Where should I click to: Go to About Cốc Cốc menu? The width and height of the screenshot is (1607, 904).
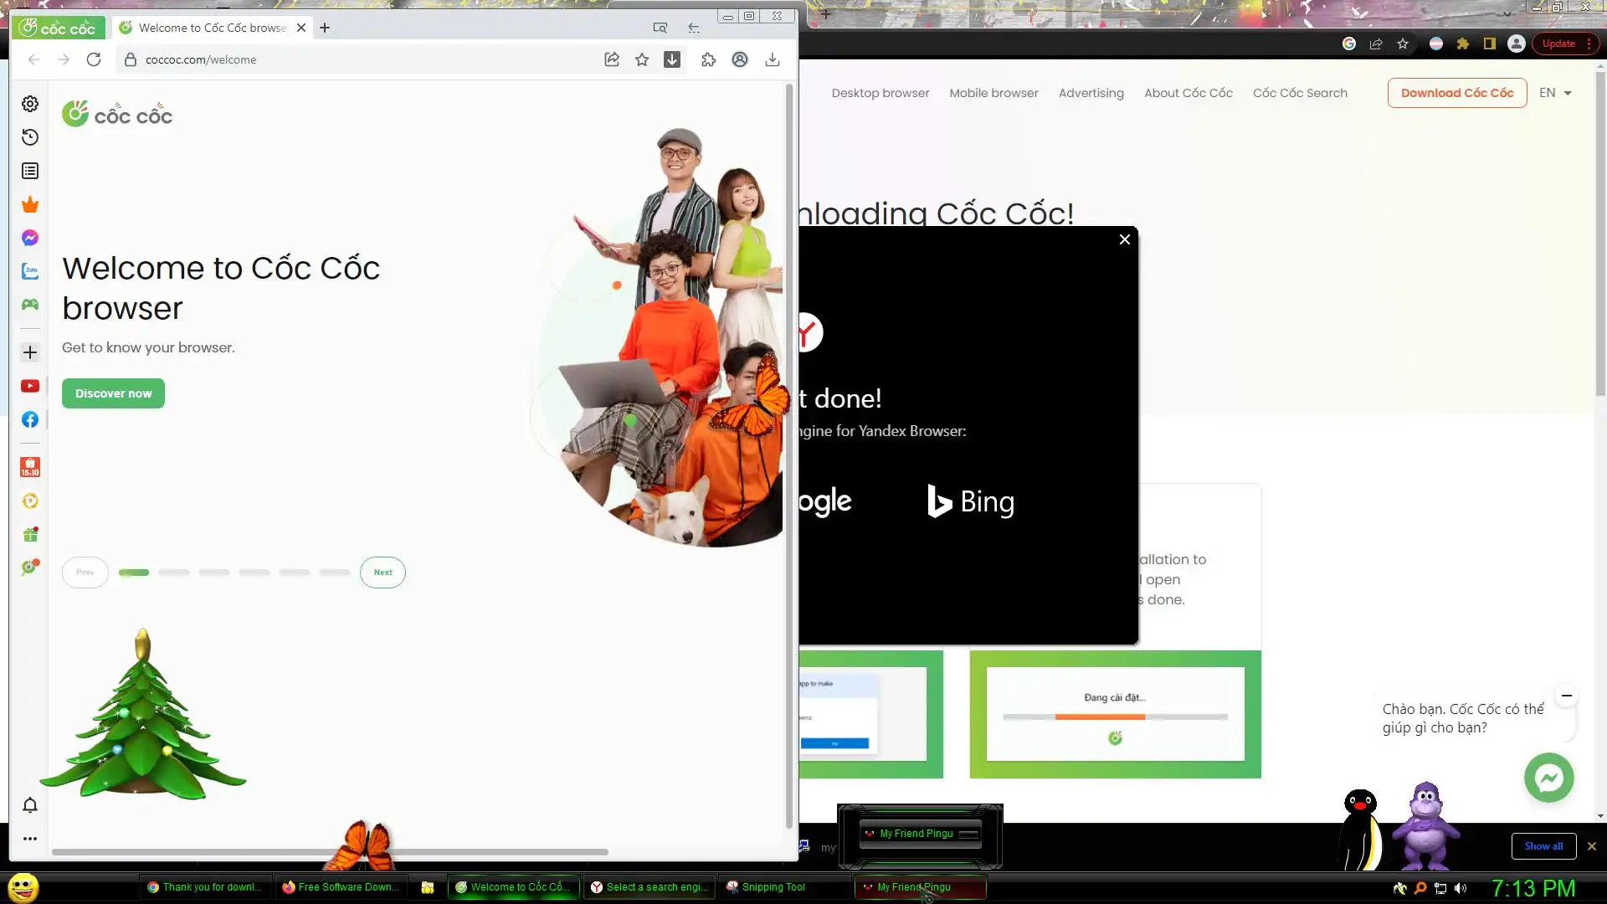click(x=1188, y=93)
